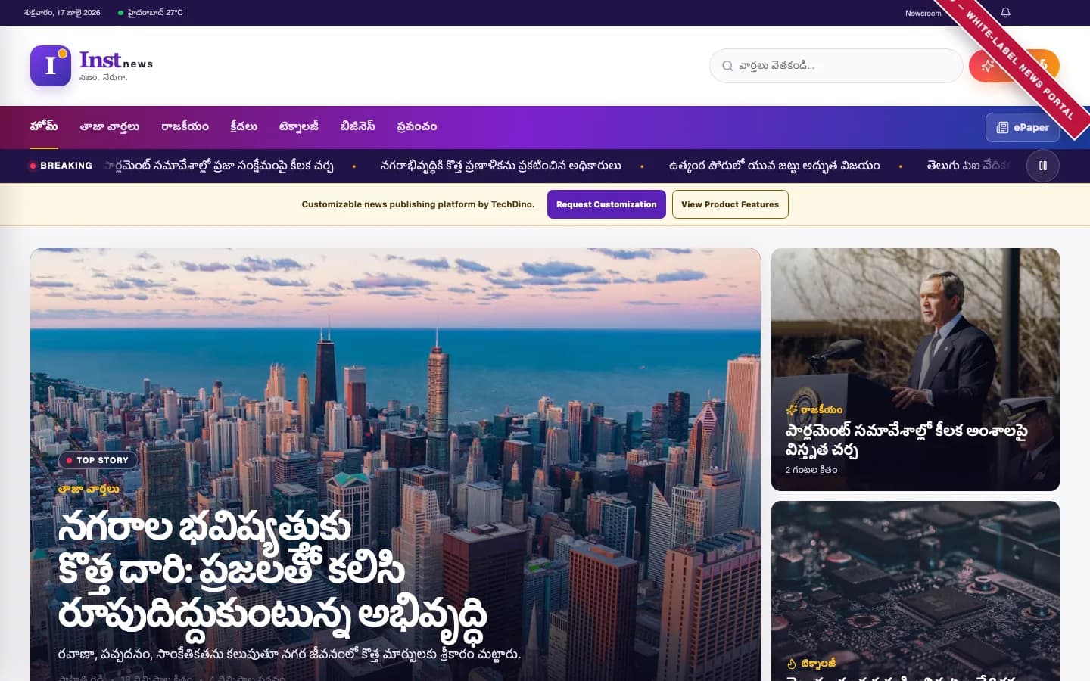
Task: Click the BREAKING label in ticker
Action: [61, 166]
